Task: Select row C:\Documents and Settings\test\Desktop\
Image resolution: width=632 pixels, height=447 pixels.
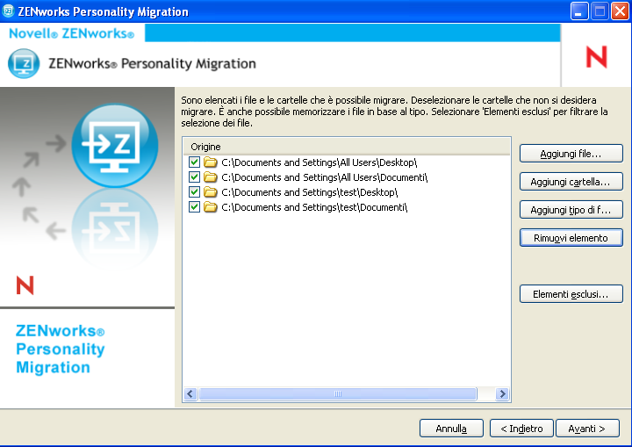Action: coord(309,192)
